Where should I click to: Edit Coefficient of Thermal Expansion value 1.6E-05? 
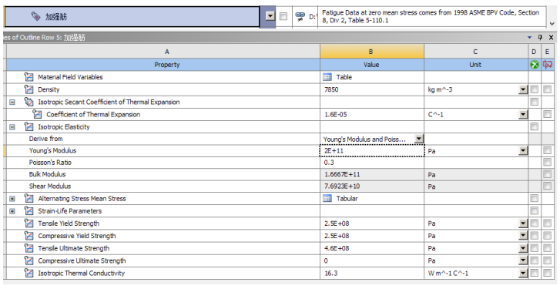coord(372,115)
